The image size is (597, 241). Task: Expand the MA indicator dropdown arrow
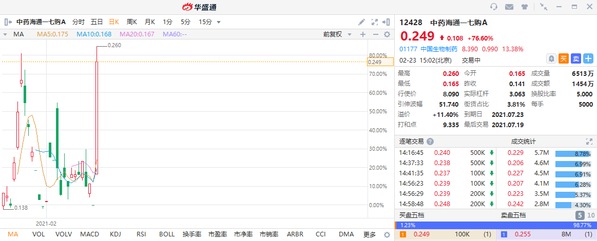(x=5, y=34)
